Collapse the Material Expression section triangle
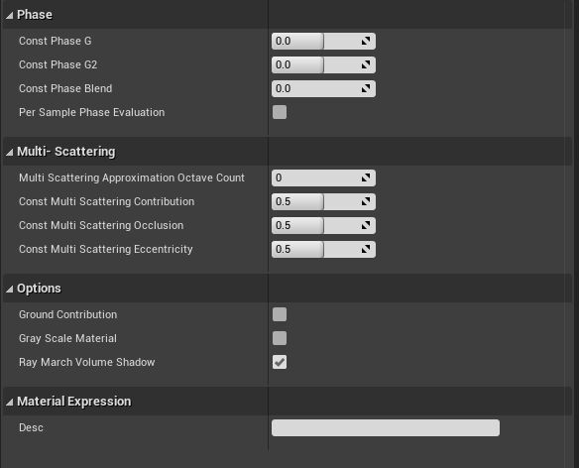Image resolution: width=579 pixels, height=468 pixels. coord(9,402)
